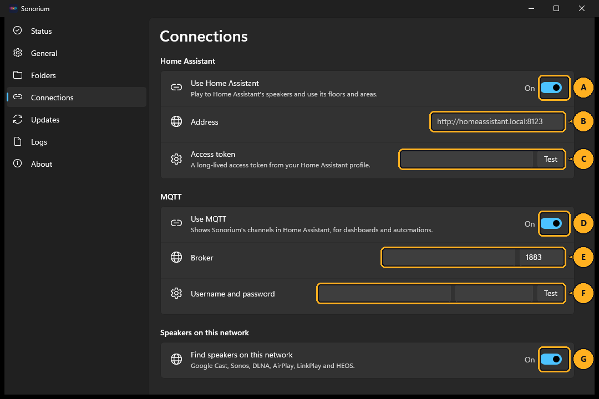Screen dimensions: 599x399
Task: Click the Broker port field showing 1883
Action: point(542,257)
